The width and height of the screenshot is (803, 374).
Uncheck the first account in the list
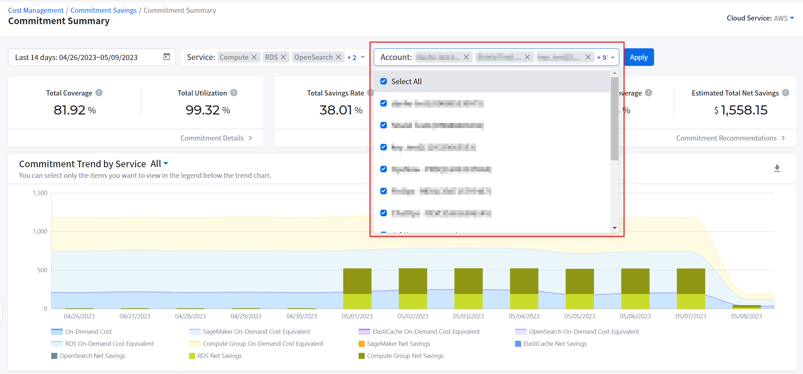384,103
